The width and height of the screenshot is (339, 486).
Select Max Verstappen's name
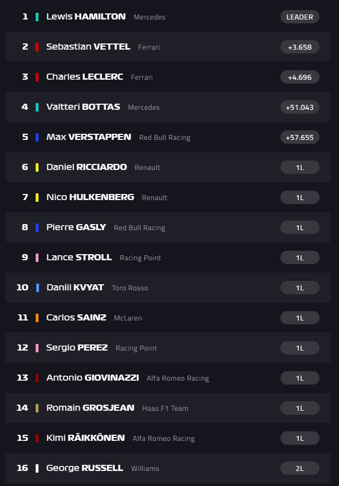click(89, 137)
